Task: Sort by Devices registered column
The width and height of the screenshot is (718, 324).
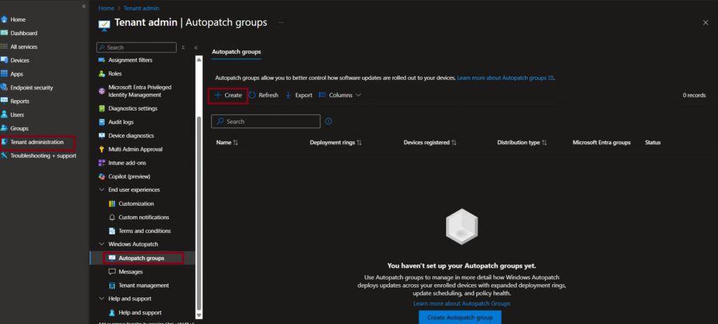Action: [x=430, y=143]
